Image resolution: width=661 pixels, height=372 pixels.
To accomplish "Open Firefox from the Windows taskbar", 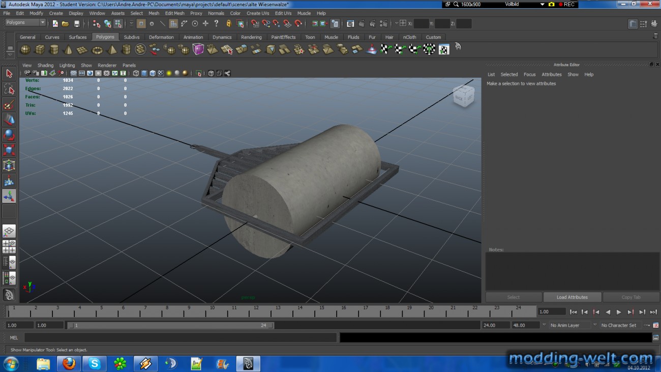I will pyautogui.click(x=69, y=363).
